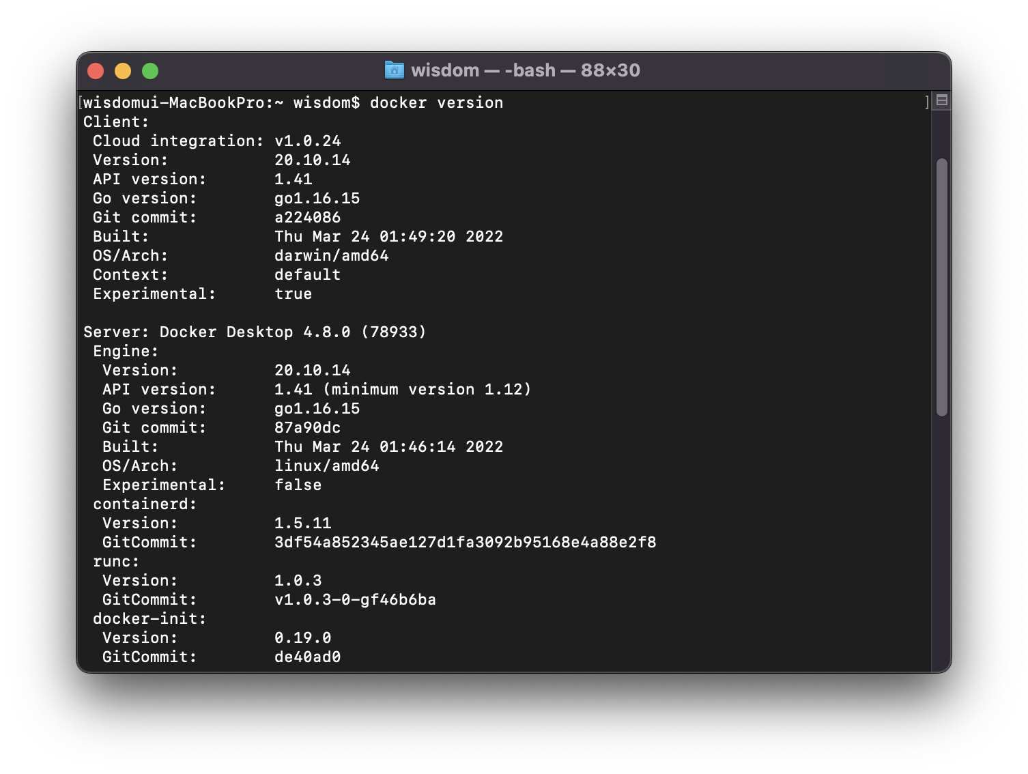Click client Go version 'go1.16.15'
This screenshot has height=774, width=1028.
tap(317, 199)
